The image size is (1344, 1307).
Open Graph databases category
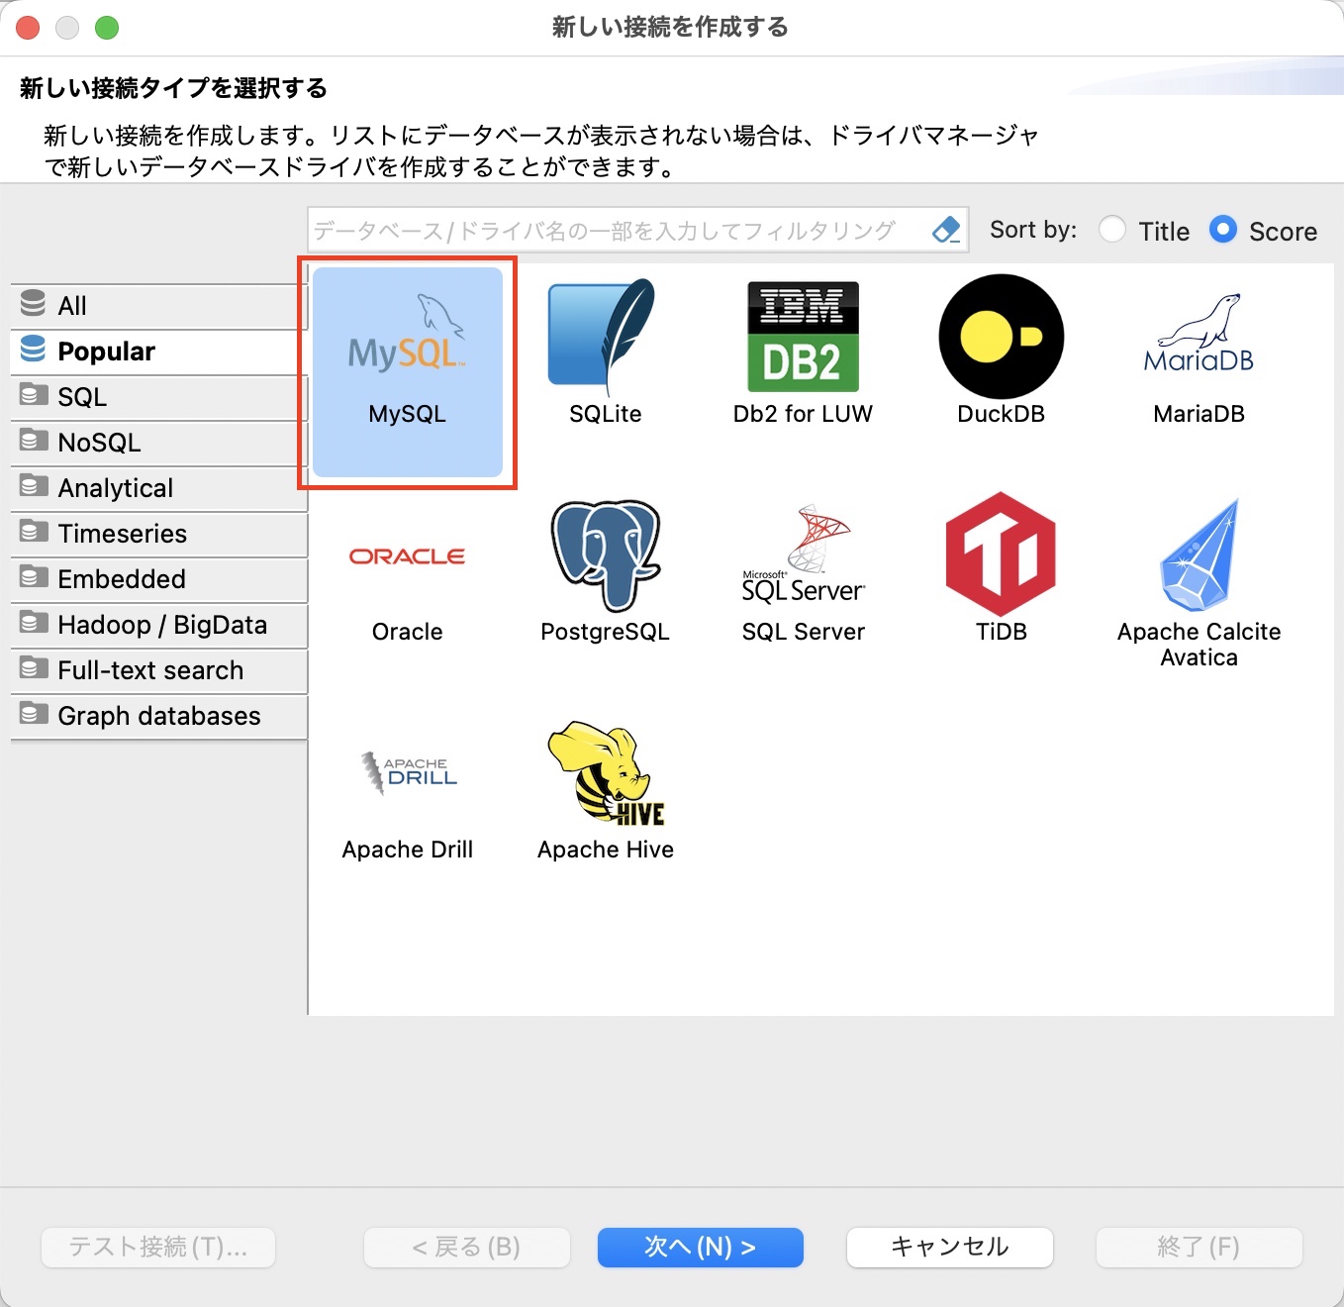[159, 716]
